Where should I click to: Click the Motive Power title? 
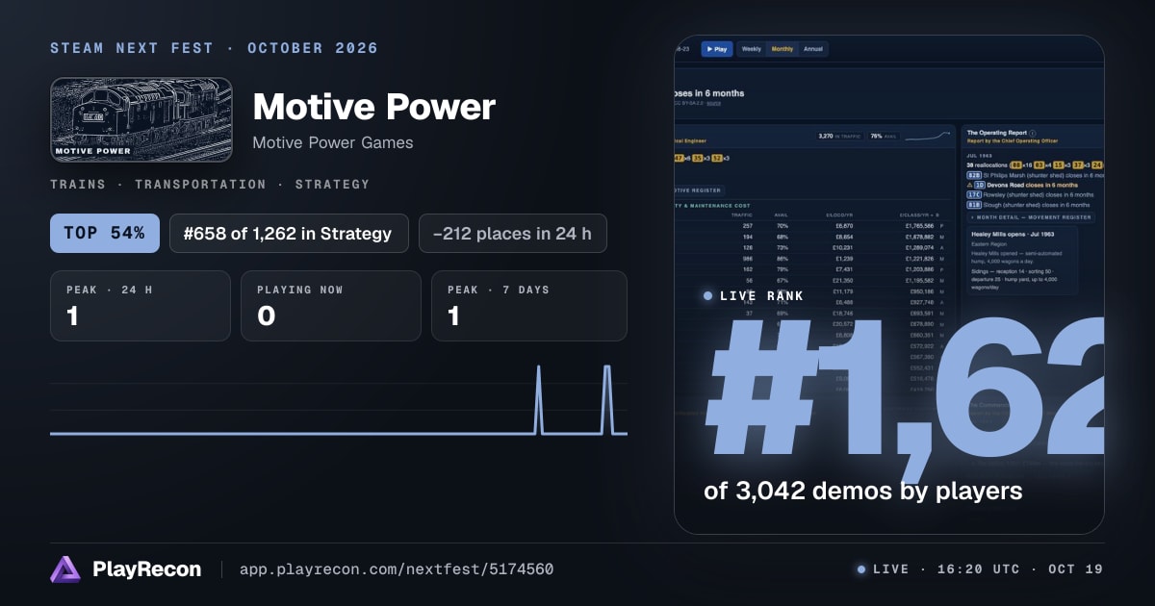pos(374,107)
